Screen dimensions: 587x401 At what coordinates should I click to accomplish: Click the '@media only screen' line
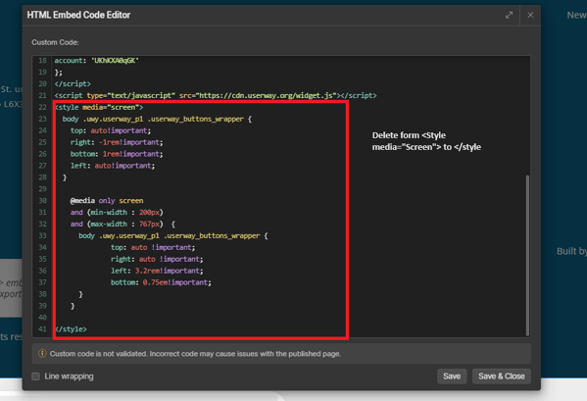point(107,201)
